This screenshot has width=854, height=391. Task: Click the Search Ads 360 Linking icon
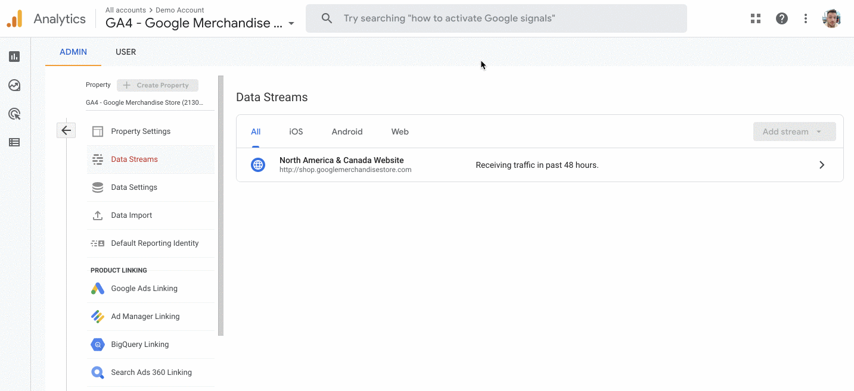coord(97,372)
